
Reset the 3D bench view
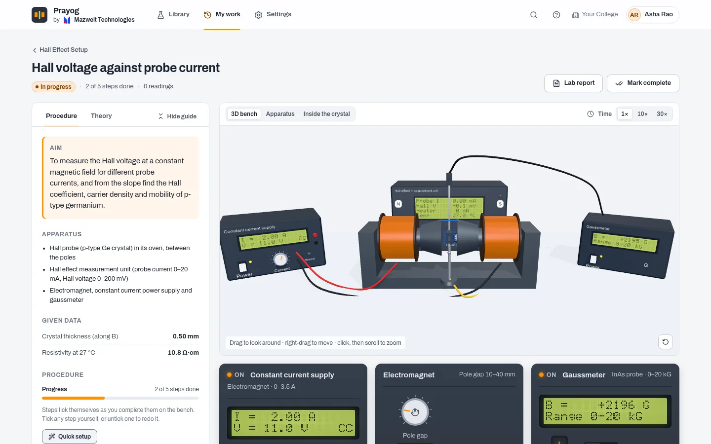[666, 342]
